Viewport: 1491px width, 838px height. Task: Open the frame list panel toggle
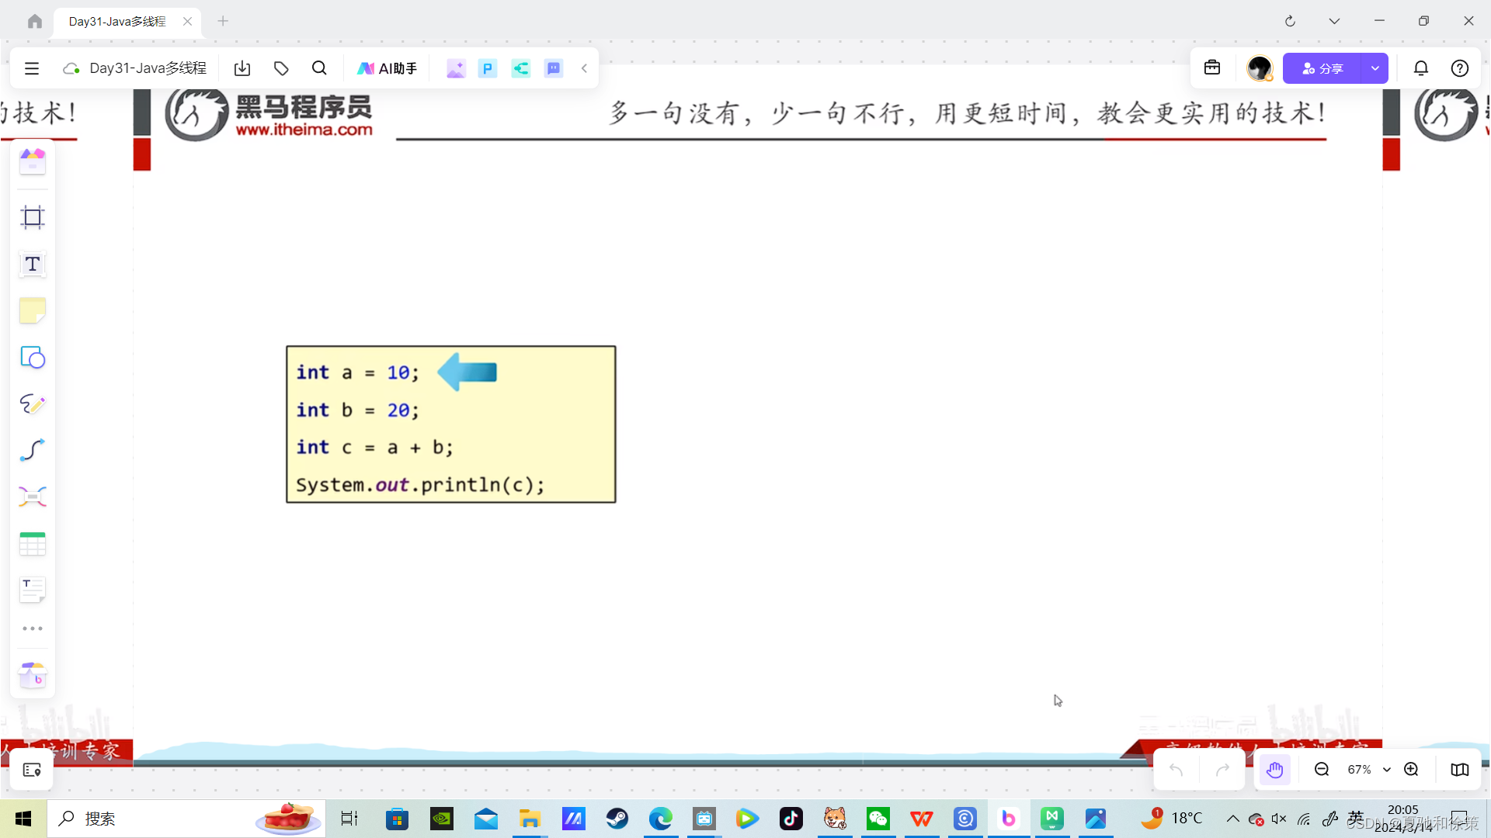coord(32,770)
